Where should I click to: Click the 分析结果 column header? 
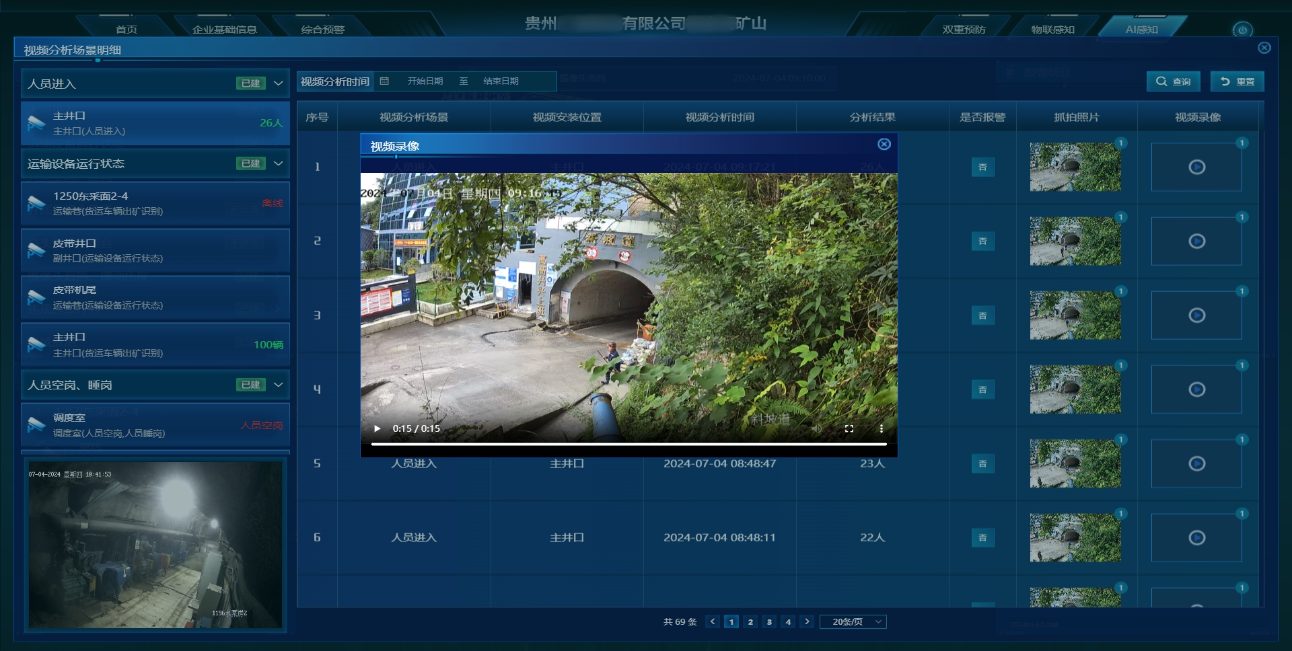[872, 117]
